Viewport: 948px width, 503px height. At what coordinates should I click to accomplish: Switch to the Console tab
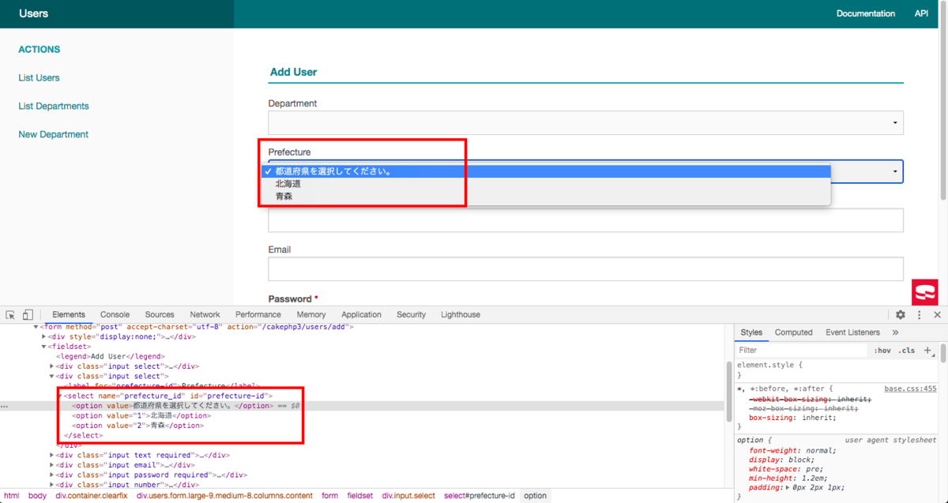[115, 314]
